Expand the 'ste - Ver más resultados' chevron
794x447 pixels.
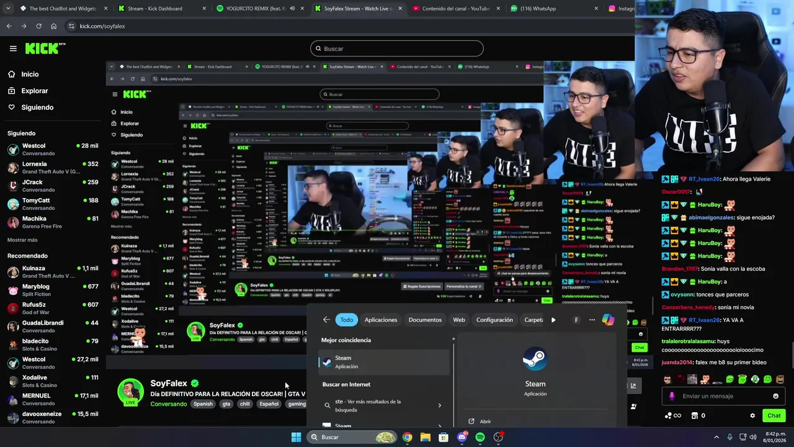click(439, 405)
